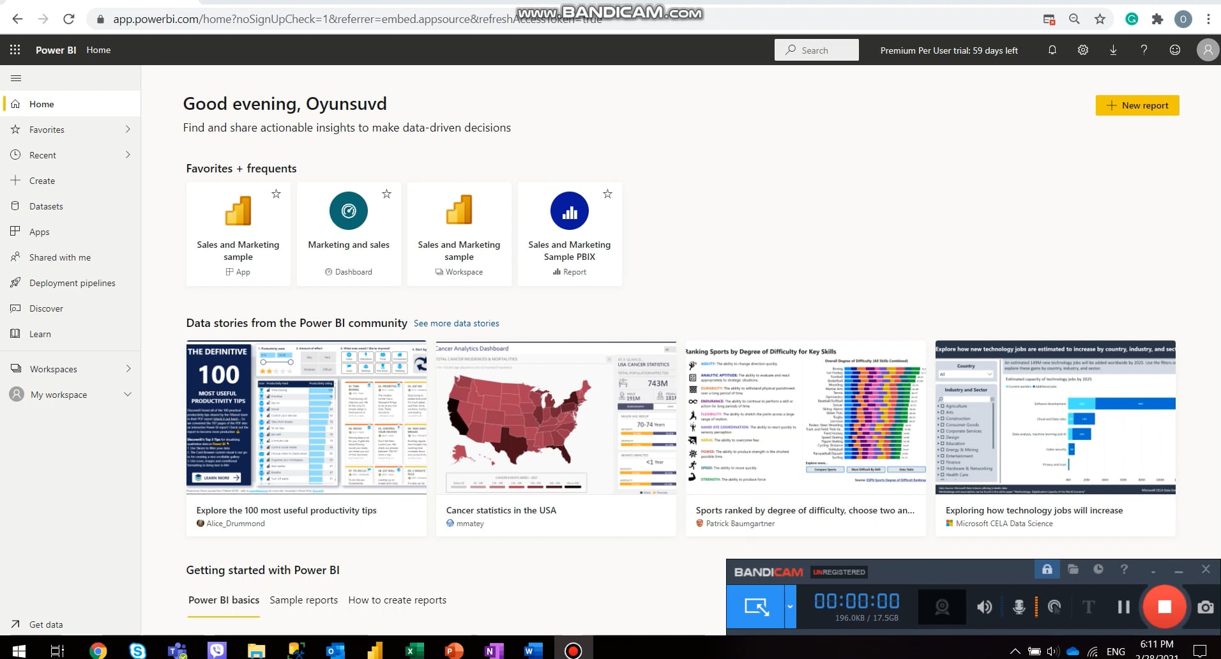Open the user profile avatar

click(1207, 50)
